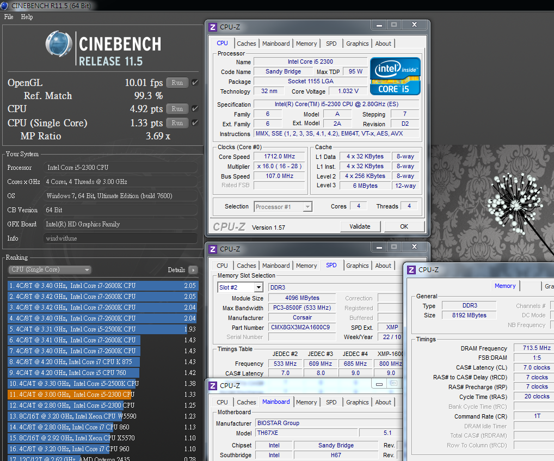This screenshot has width=554, height=461.
Task: Select Memory tab in rightmost CPU-Z window
Action: click(505, 286)
